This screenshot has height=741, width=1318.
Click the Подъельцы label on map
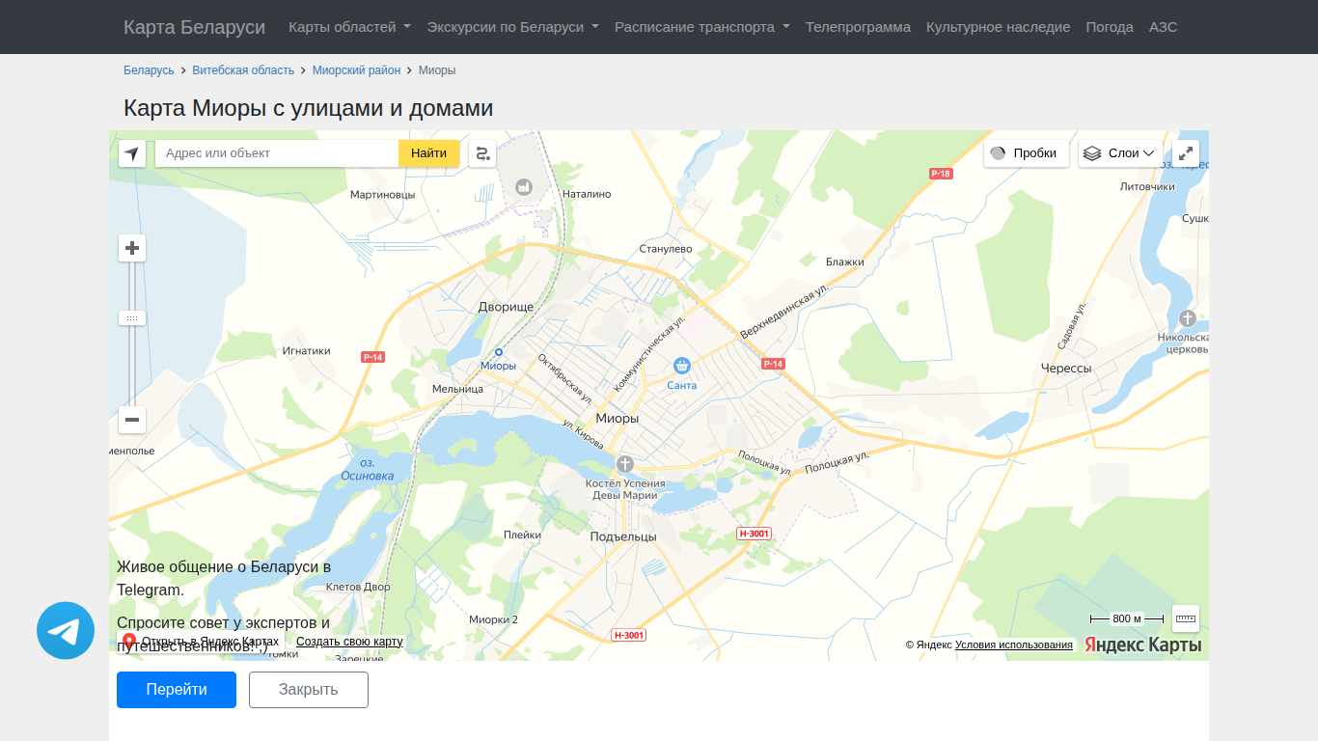coord(623,536)
